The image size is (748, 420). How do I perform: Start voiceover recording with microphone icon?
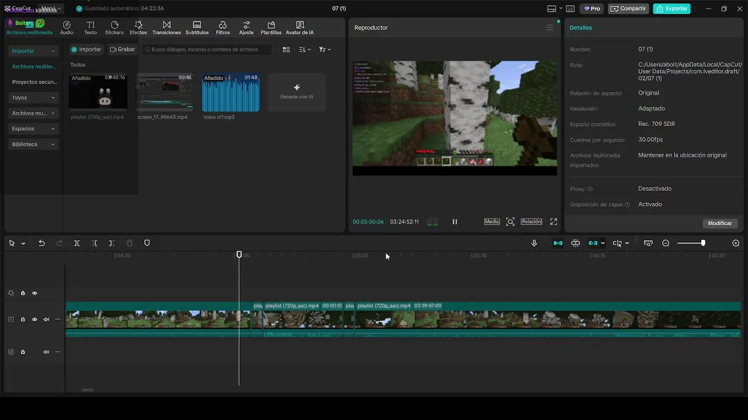coord(534,243)
